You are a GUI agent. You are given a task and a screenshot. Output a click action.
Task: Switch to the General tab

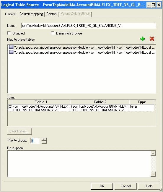[11, 14]
